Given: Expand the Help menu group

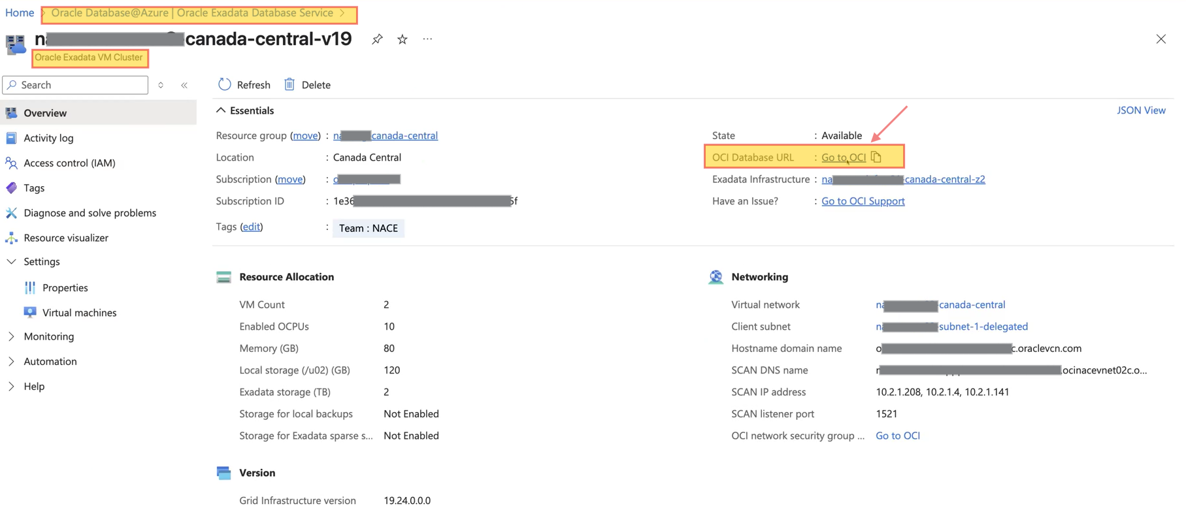Looking at the screenshot, I should (x=11, y=386).
